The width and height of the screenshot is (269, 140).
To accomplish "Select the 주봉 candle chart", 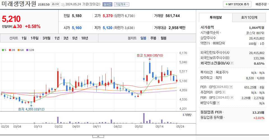I will pos(153,38).
